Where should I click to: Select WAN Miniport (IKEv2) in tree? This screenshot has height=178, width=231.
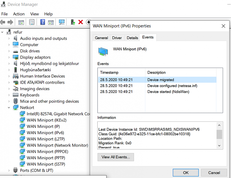[47, 120]
